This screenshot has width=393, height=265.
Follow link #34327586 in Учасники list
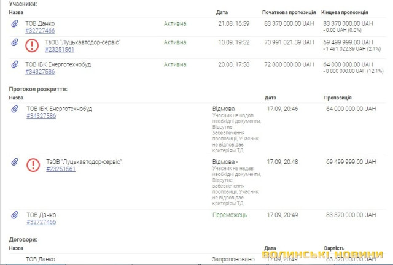pos(40,71)
